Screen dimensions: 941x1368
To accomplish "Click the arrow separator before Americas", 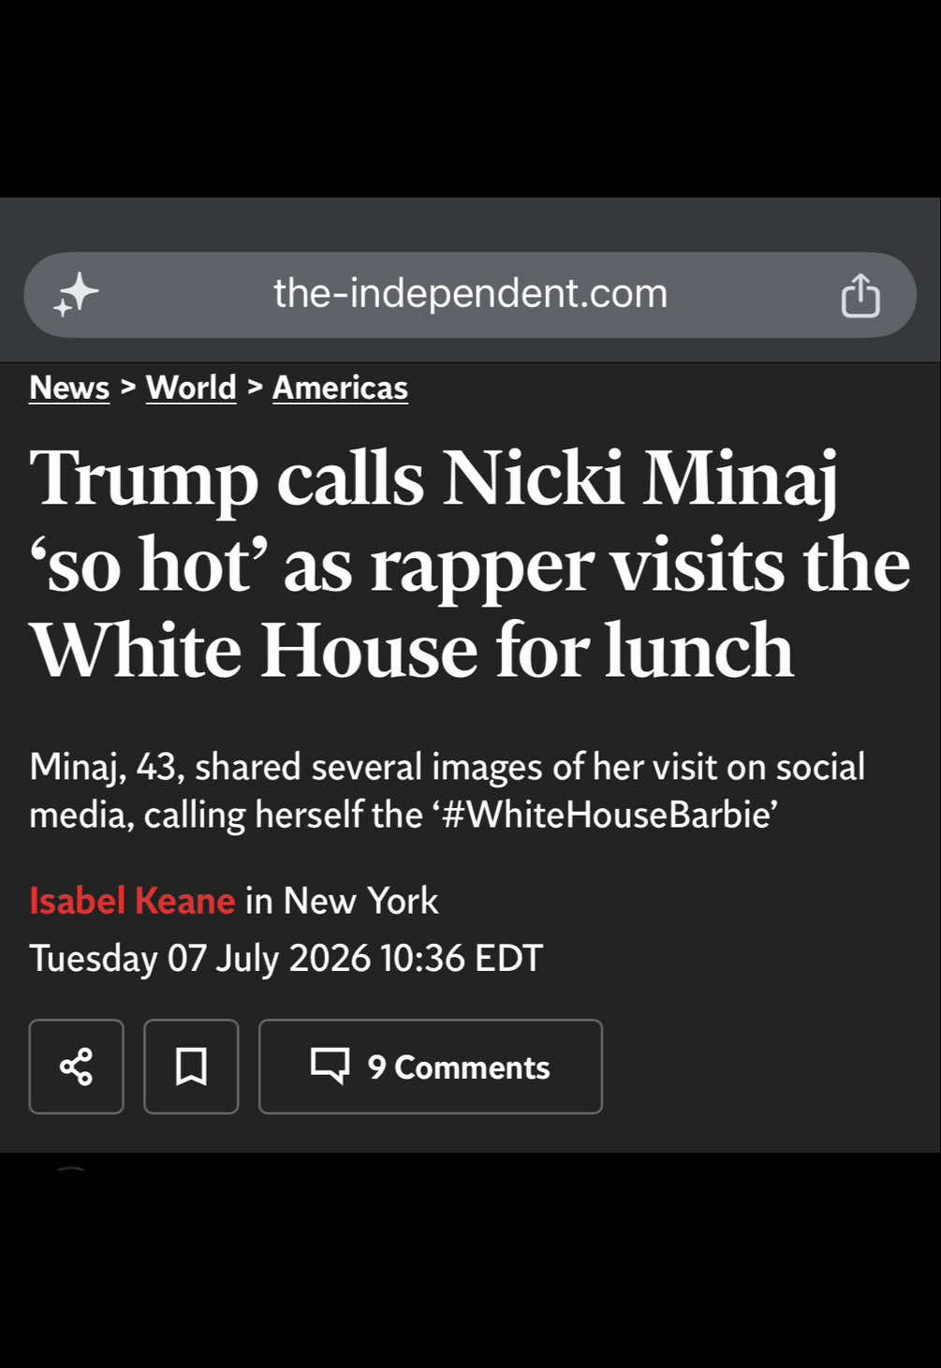I will (x=255, y=387).
